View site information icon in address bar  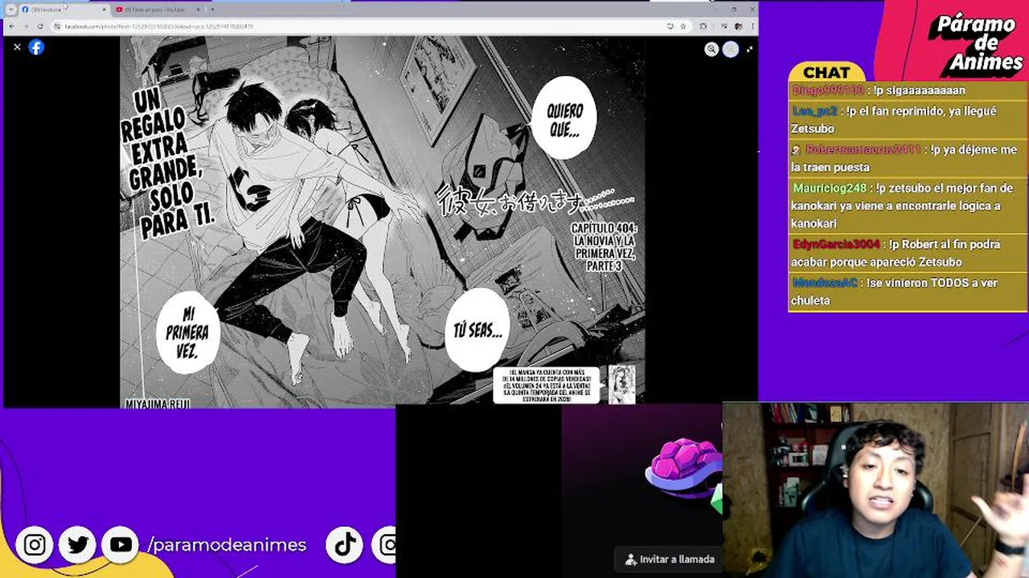(58, 26)
